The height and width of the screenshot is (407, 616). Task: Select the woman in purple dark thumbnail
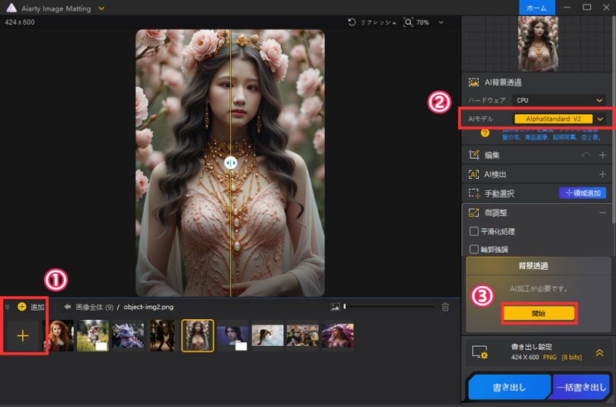click(233, 335)
